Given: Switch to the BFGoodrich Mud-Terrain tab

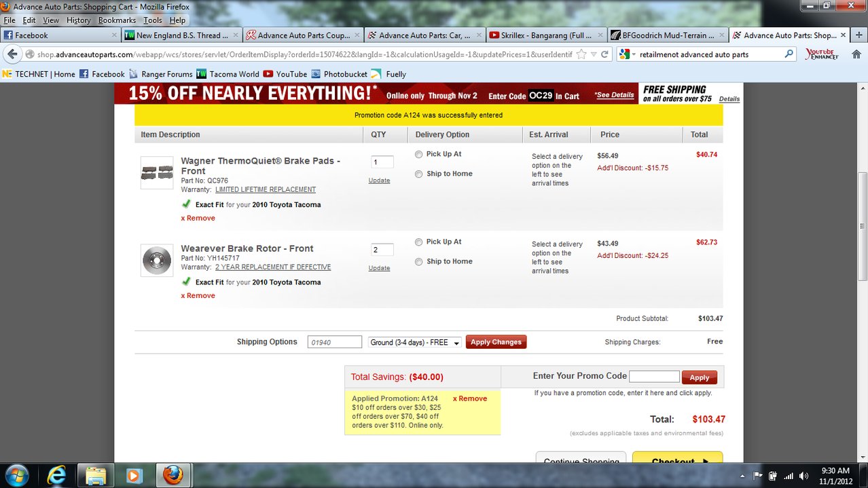Looking at the screenshot, I should (x=668, y=35).
